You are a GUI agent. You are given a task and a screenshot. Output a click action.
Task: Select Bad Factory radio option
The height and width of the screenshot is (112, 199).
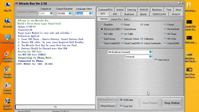[x=102, y=39]
